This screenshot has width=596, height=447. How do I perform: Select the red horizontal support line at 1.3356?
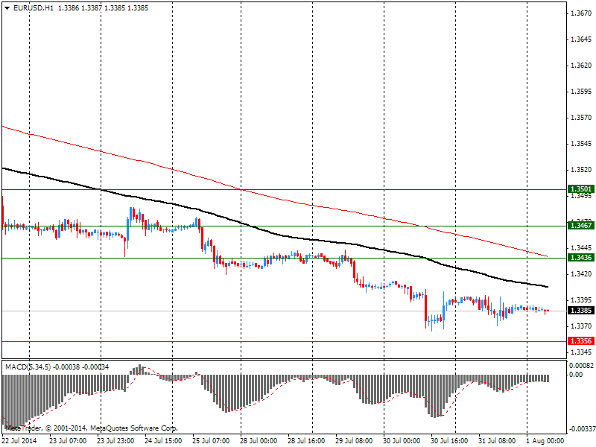[x=284, y=341]
